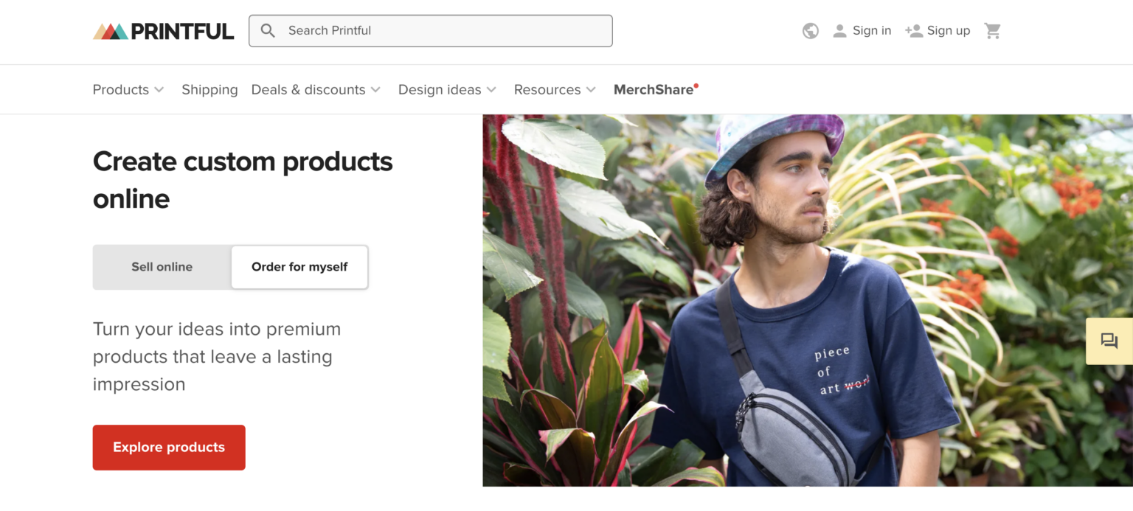Switch to the Sell online option
The image size is (1133, 511).
coord(162,267)
